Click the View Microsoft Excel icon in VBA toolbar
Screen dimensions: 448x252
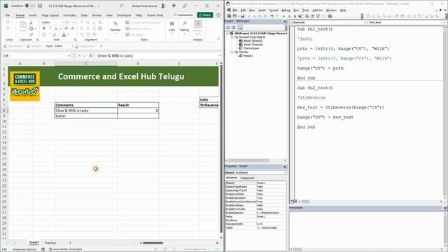click(x=229, y=16)
